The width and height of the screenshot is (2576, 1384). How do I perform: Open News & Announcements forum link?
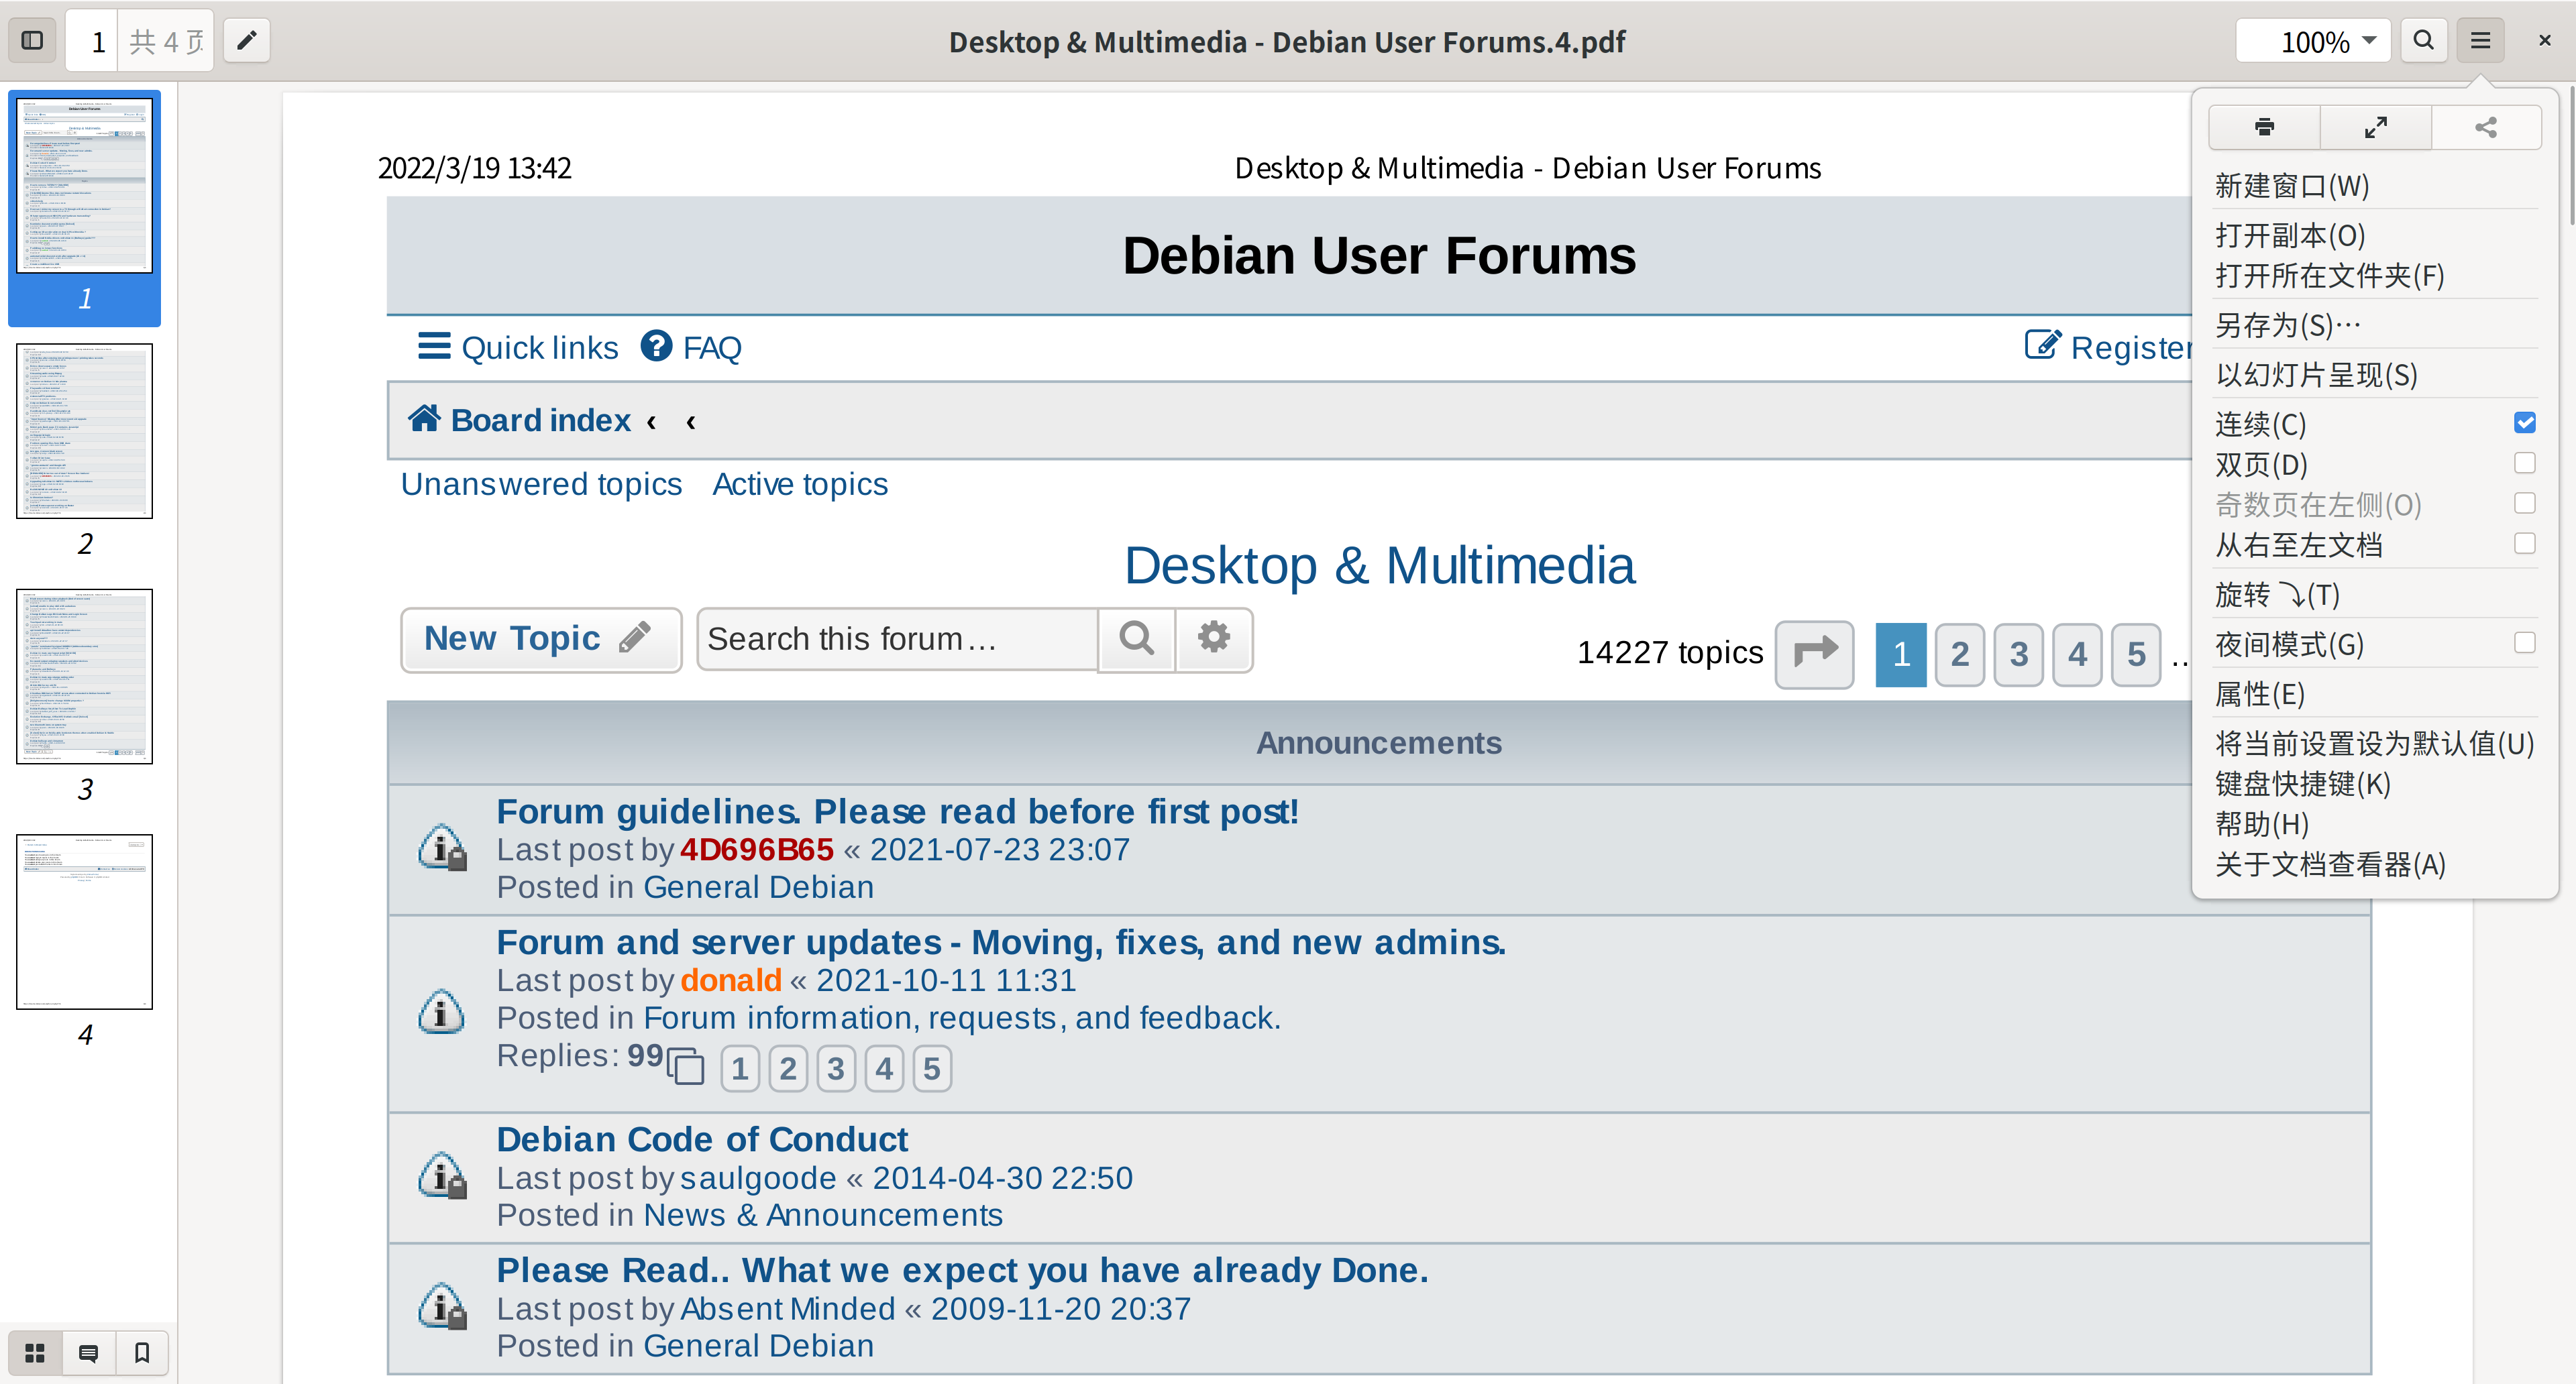pyautogui.click(x=822, y=1214)
